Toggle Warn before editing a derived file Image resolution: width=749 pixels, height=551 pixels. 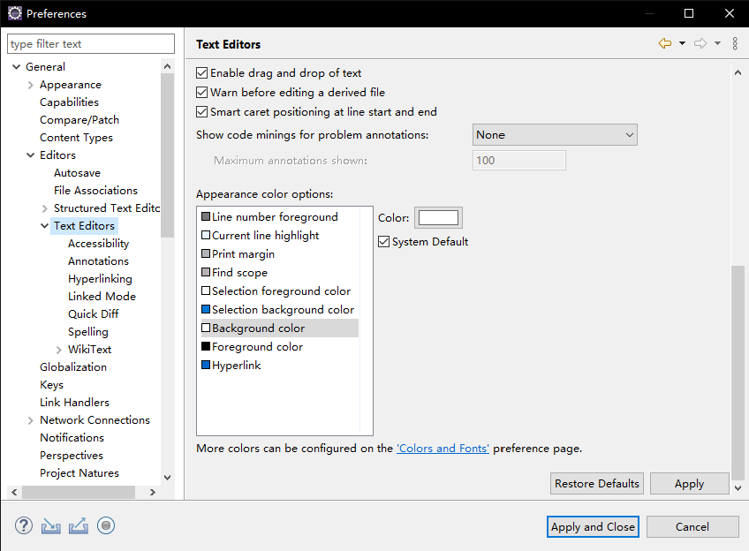click(x=202, y=92)
